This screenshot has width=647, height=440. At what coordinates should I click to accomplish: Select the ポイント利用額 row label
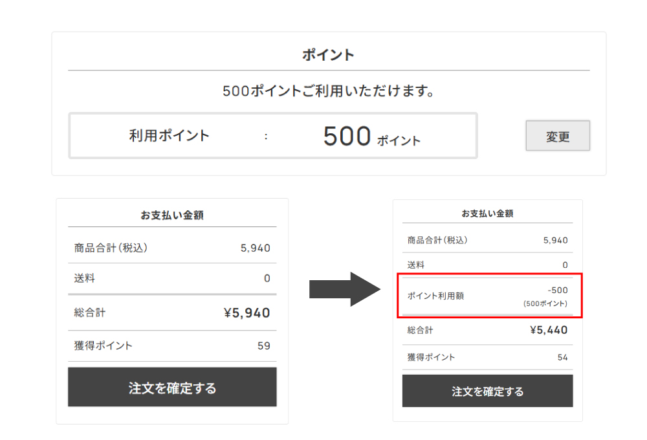435,296
